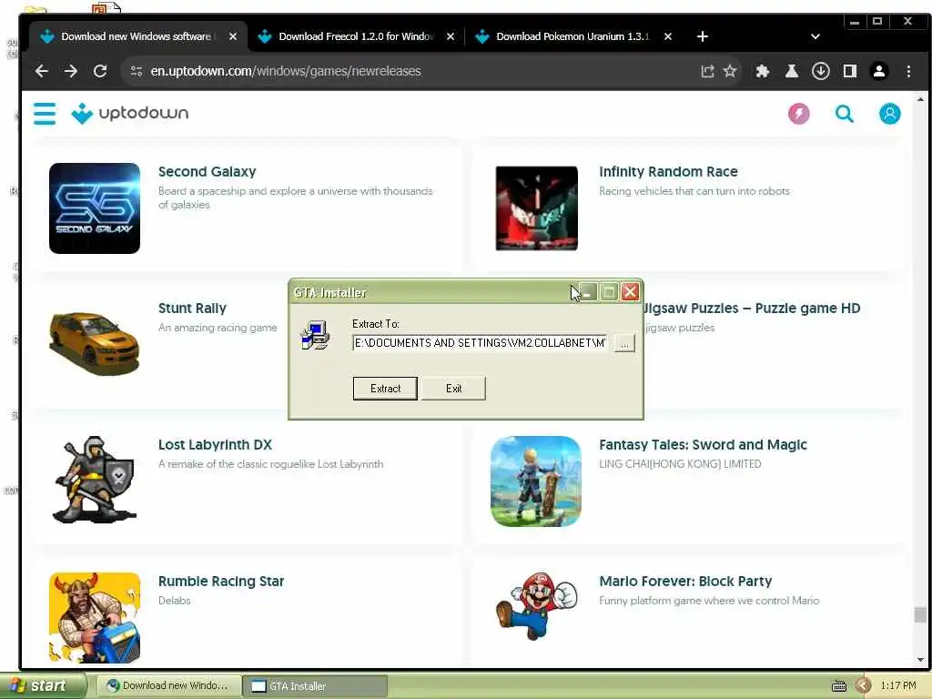Click the Stunt Rally car thumbnail
This screenshot has height=699, width=932.
(x=95, y=344)
